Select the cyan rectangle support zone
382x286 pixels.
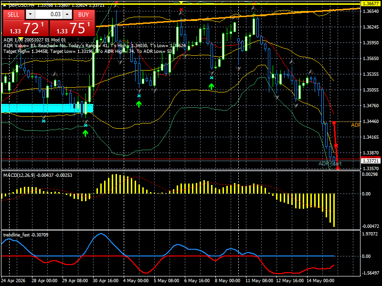click(47, 108)
